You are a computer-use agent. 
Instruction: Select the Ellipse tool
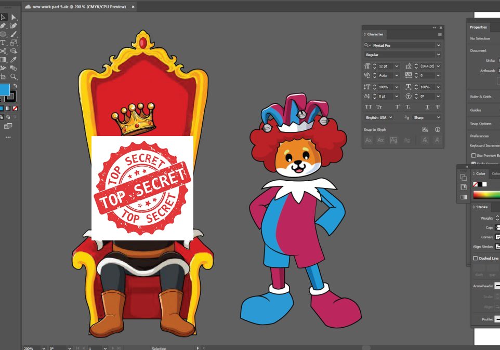(3, 34)
